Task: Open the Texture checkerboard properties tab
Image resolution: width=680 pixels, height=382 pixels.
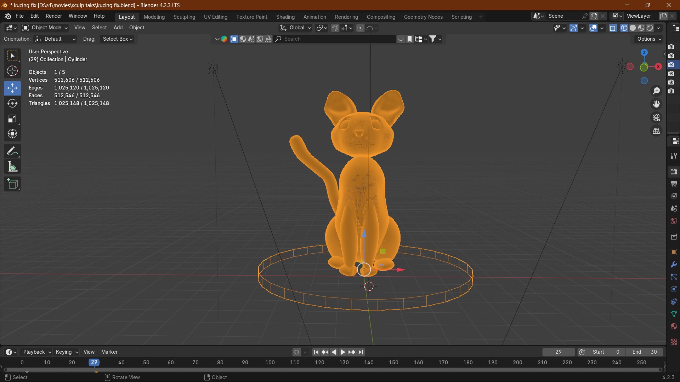Action: [x=674, y=342]
